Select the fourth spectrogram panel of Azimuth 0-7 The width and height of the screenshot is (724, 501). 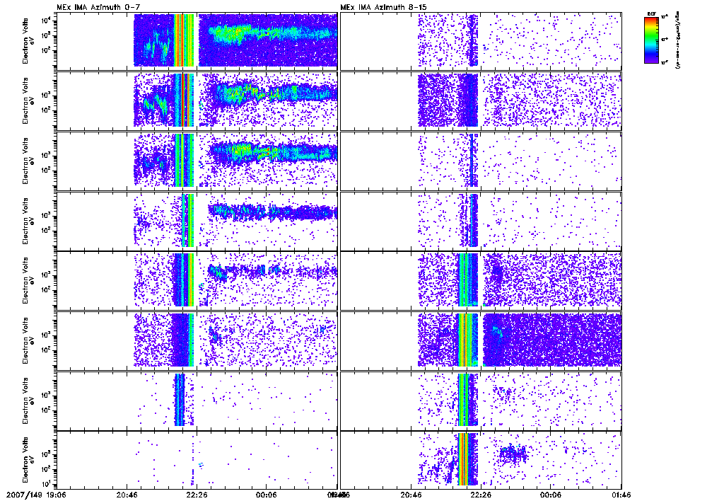pos(197,221)
